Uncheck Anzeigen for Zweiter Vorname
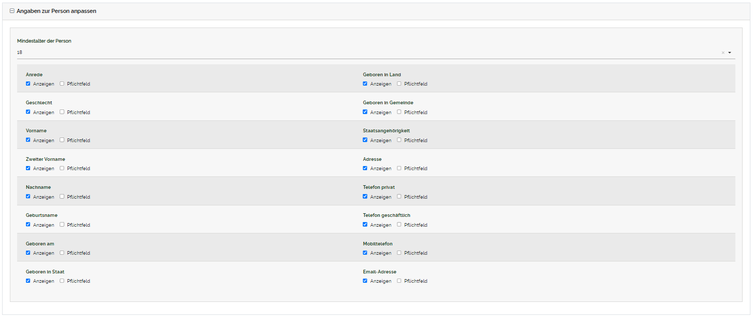 (28, 168)
